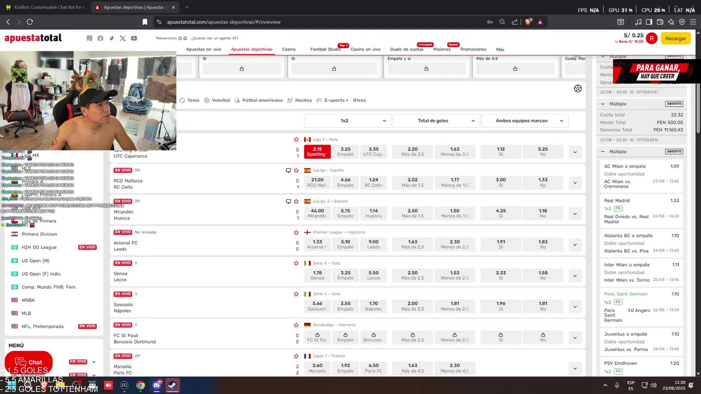Open the Duelo de cuotas tab
This screenshot has height=394, width=701.
coord(406,49)
